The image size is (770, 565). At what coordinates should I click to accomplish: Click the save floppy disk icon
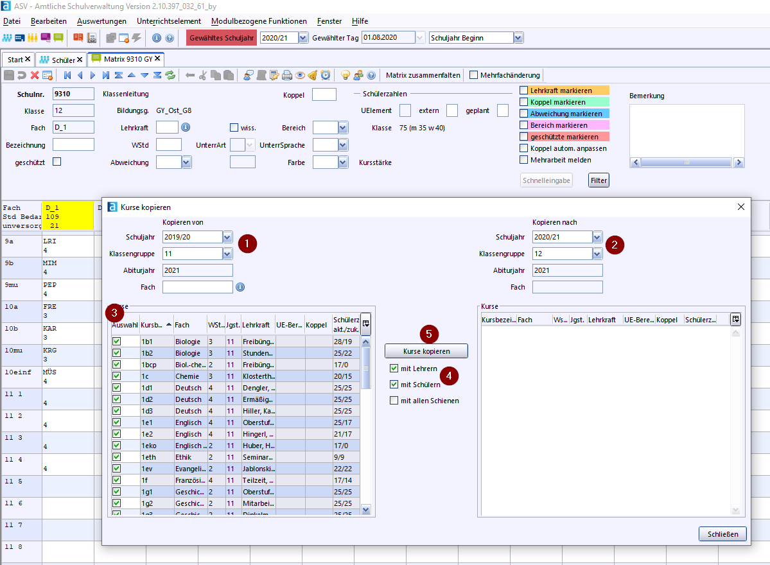pos(9,75)
